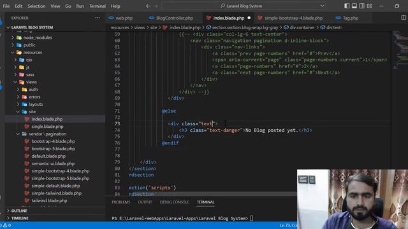Open the Go menu
This screenshot has width=408, height=229.
coord(68,6)
